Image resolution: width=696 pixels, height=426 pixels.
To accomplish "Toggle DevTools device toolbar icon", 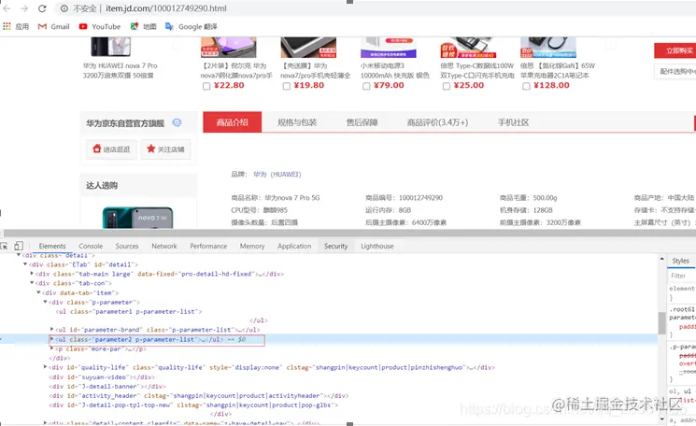I will pyautogui.click(x=19, y=246).
